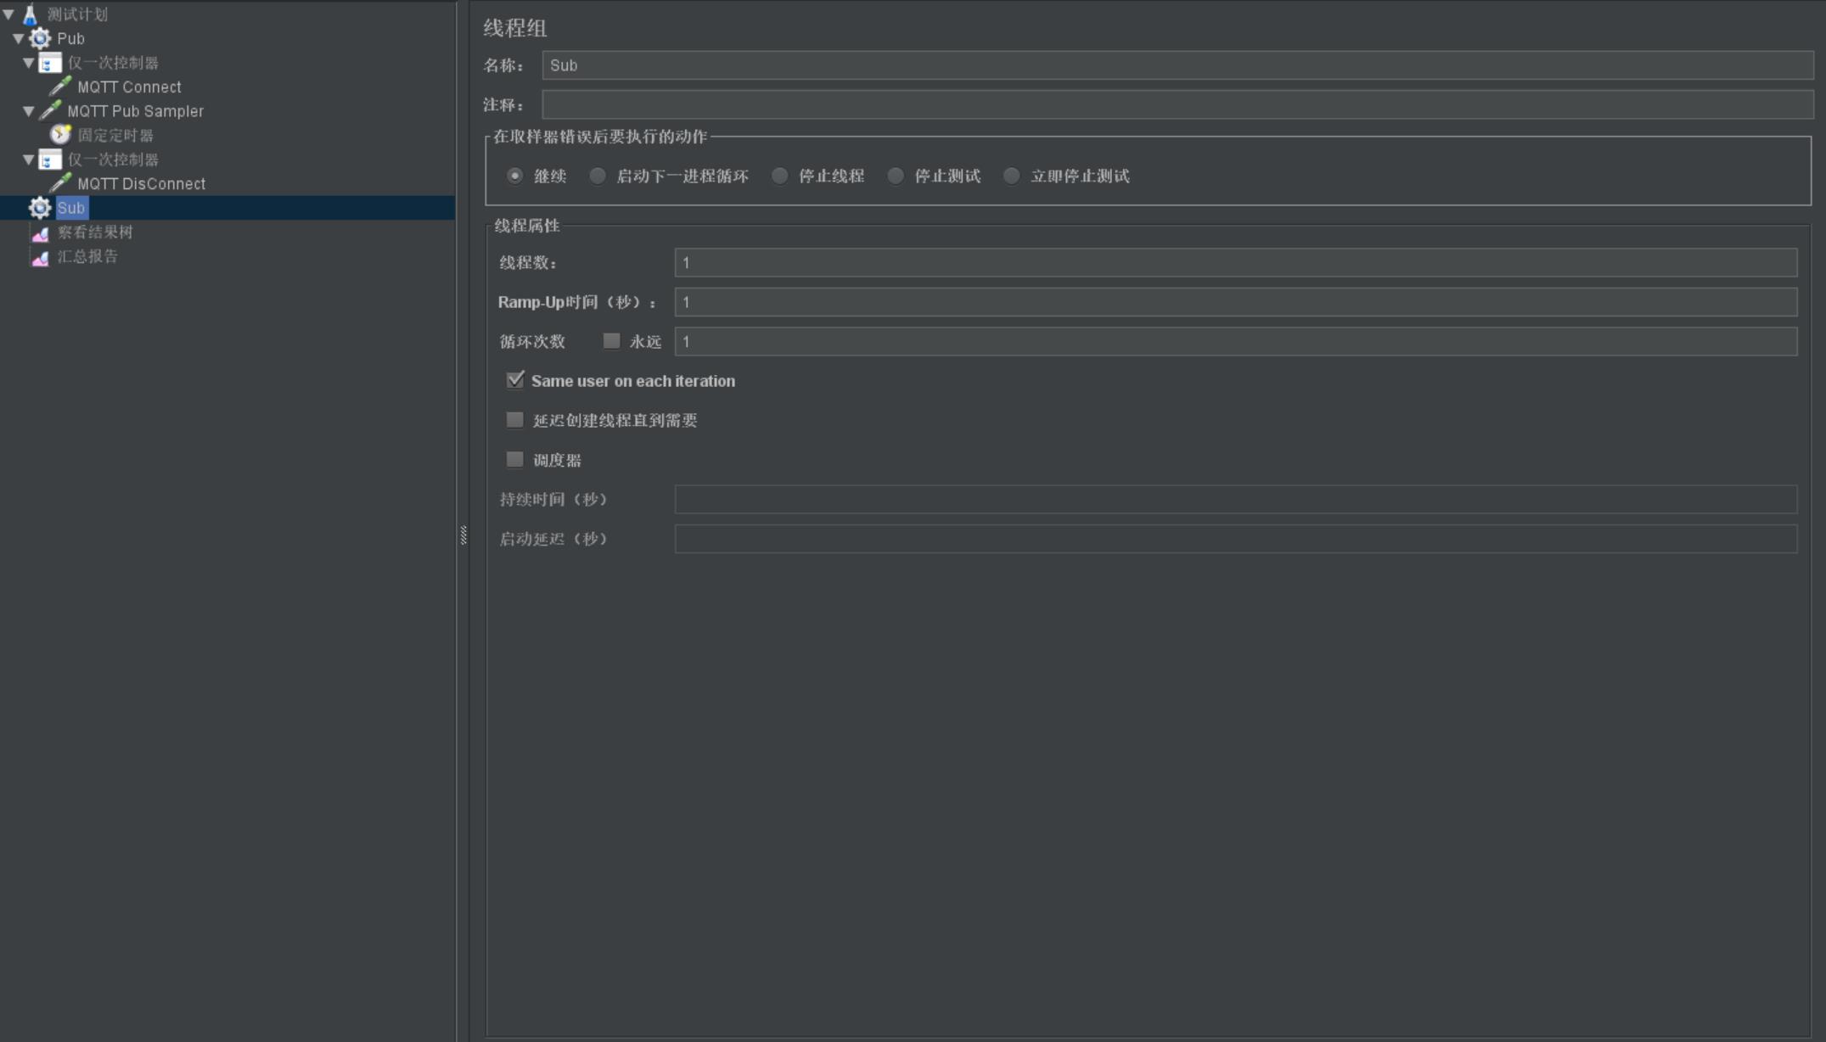The image size is (1826, 1042).
Task: Click the 循环次数 value field
Action: tap(1235, 341)
